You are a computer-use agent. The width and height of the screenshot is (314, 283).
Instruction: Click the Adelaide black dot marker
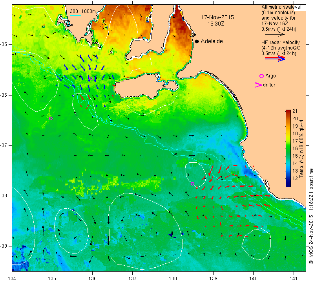tap(197, 41)
